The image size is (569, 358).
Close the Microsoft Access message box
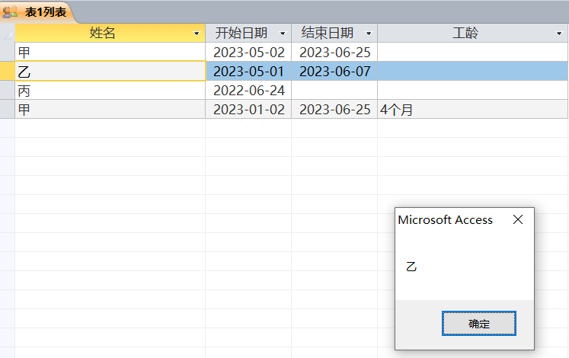pos(518,219)
